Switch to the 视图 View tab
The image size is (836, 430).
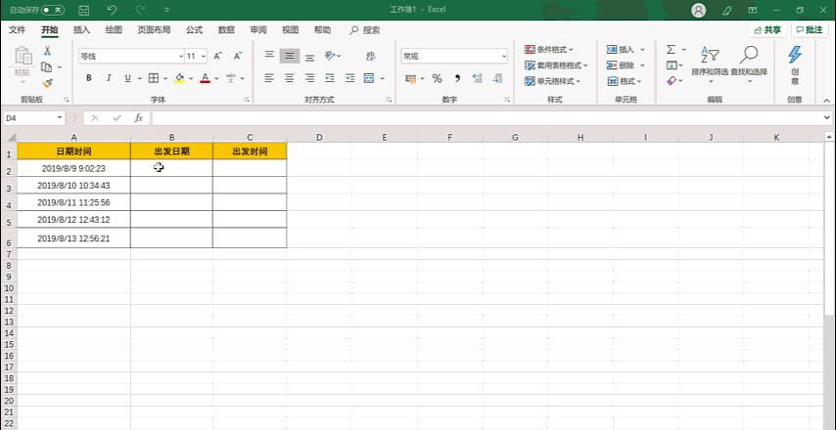tap(290, 29)
